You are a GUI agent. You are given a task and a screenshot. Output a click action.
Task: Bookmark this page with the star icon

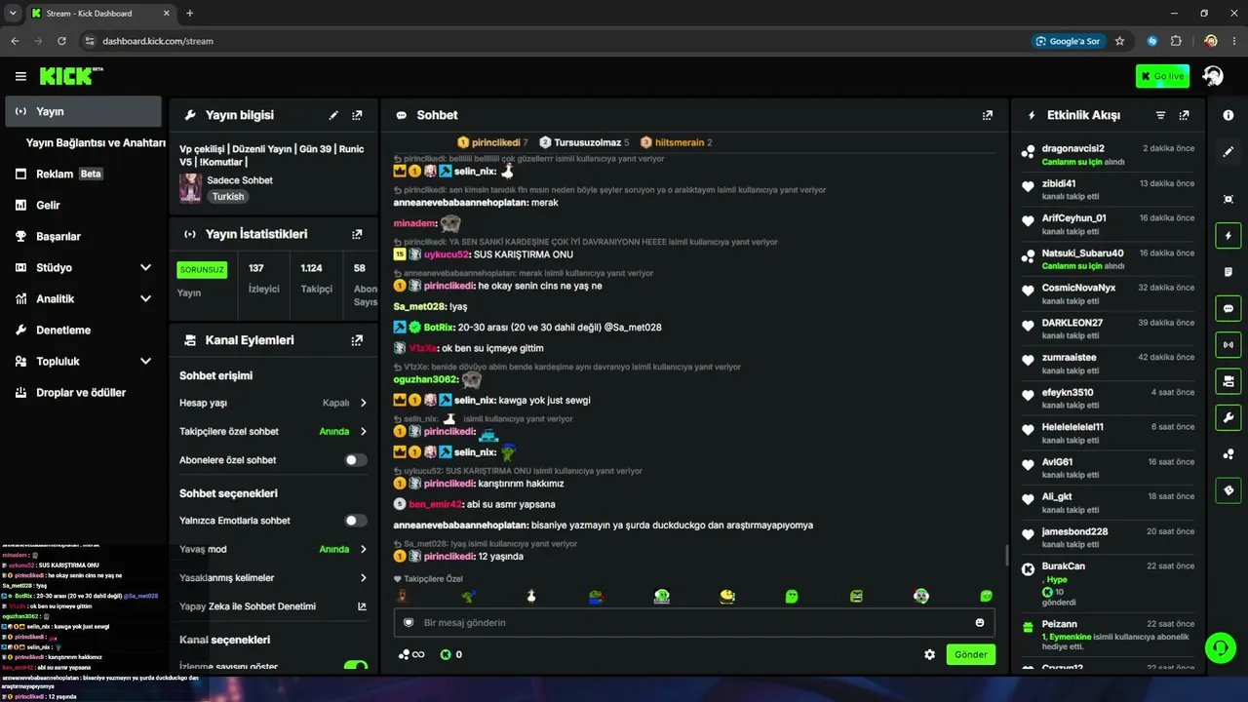click(x=1119, y=41)
